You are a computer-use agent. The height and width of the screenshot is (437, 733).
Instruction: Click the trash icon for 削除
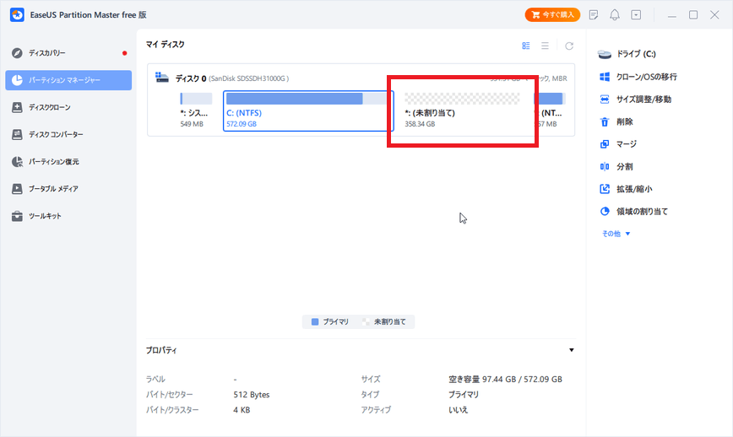605,121
